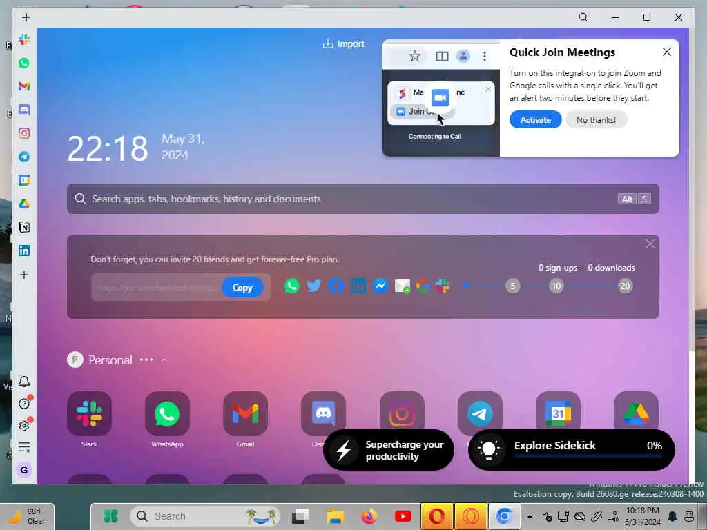Show hidden system tray icons
This screenshot has width=707, height=530.
530,516
